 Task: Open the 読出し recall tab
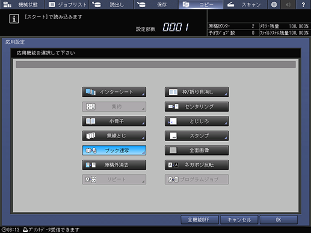[x=111, y=5]
